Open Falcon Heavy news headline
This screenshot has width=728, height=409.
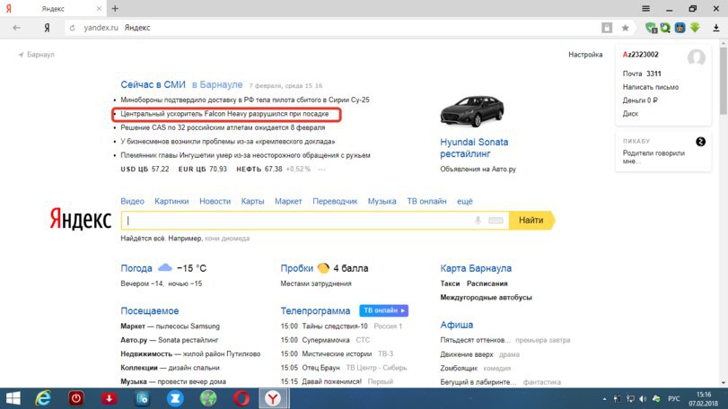coord(224,114)
